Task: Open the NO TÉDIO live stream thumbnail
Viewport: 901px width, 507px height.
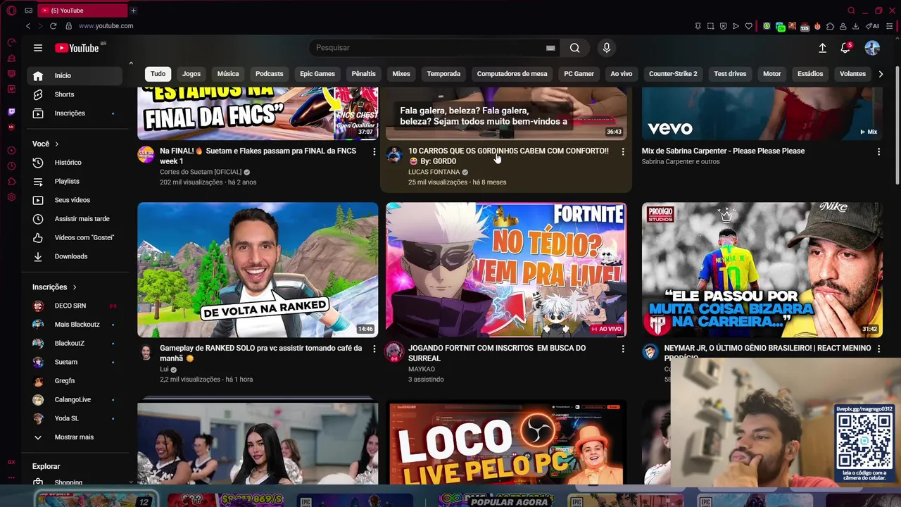Action: (x=506, y=270)
